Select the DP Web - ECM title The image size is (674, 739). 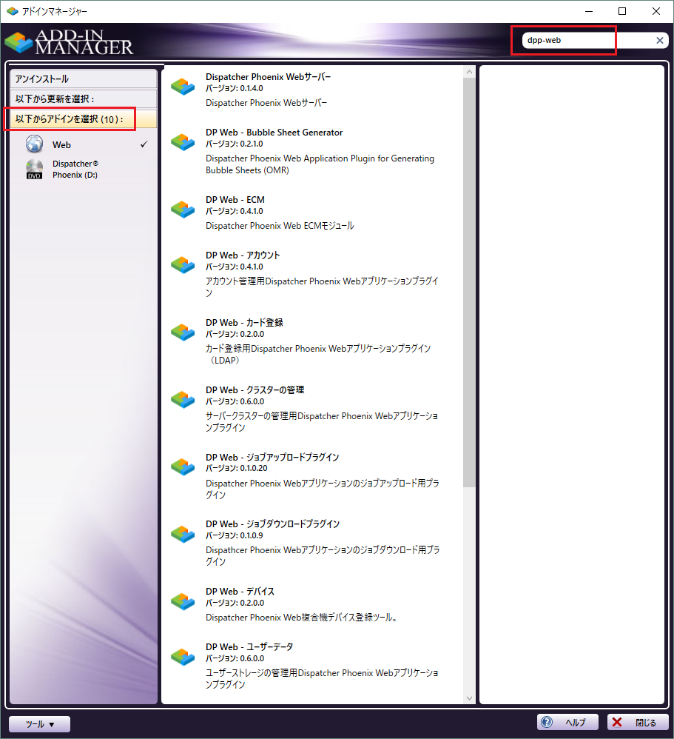[x=235, y=200]
